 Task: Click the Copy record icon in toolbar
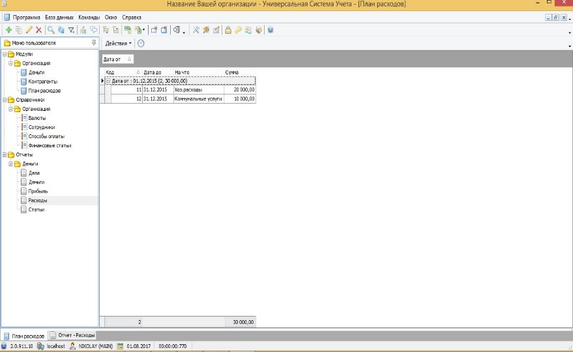[x=19, y=30]
